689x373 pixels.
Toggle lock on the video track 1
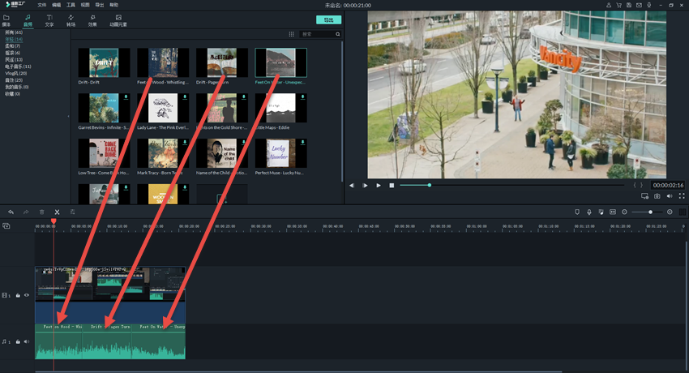pos(18,295)
